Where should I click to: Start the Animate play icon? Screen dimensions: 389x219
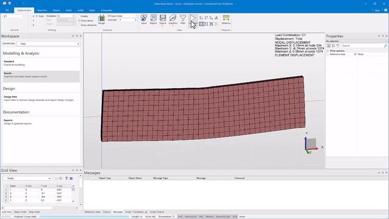193,19
